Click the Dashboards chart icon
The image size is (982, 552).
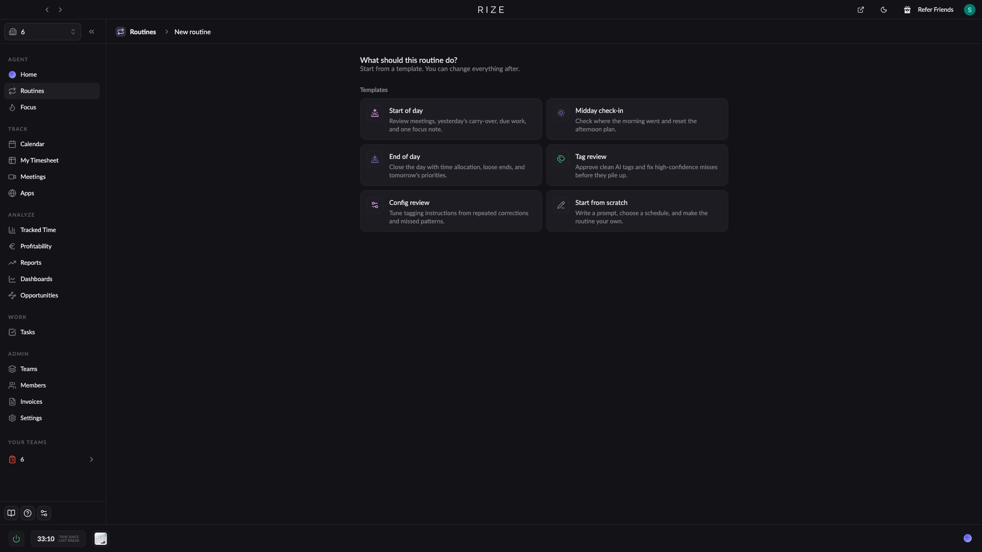point(12,279)
